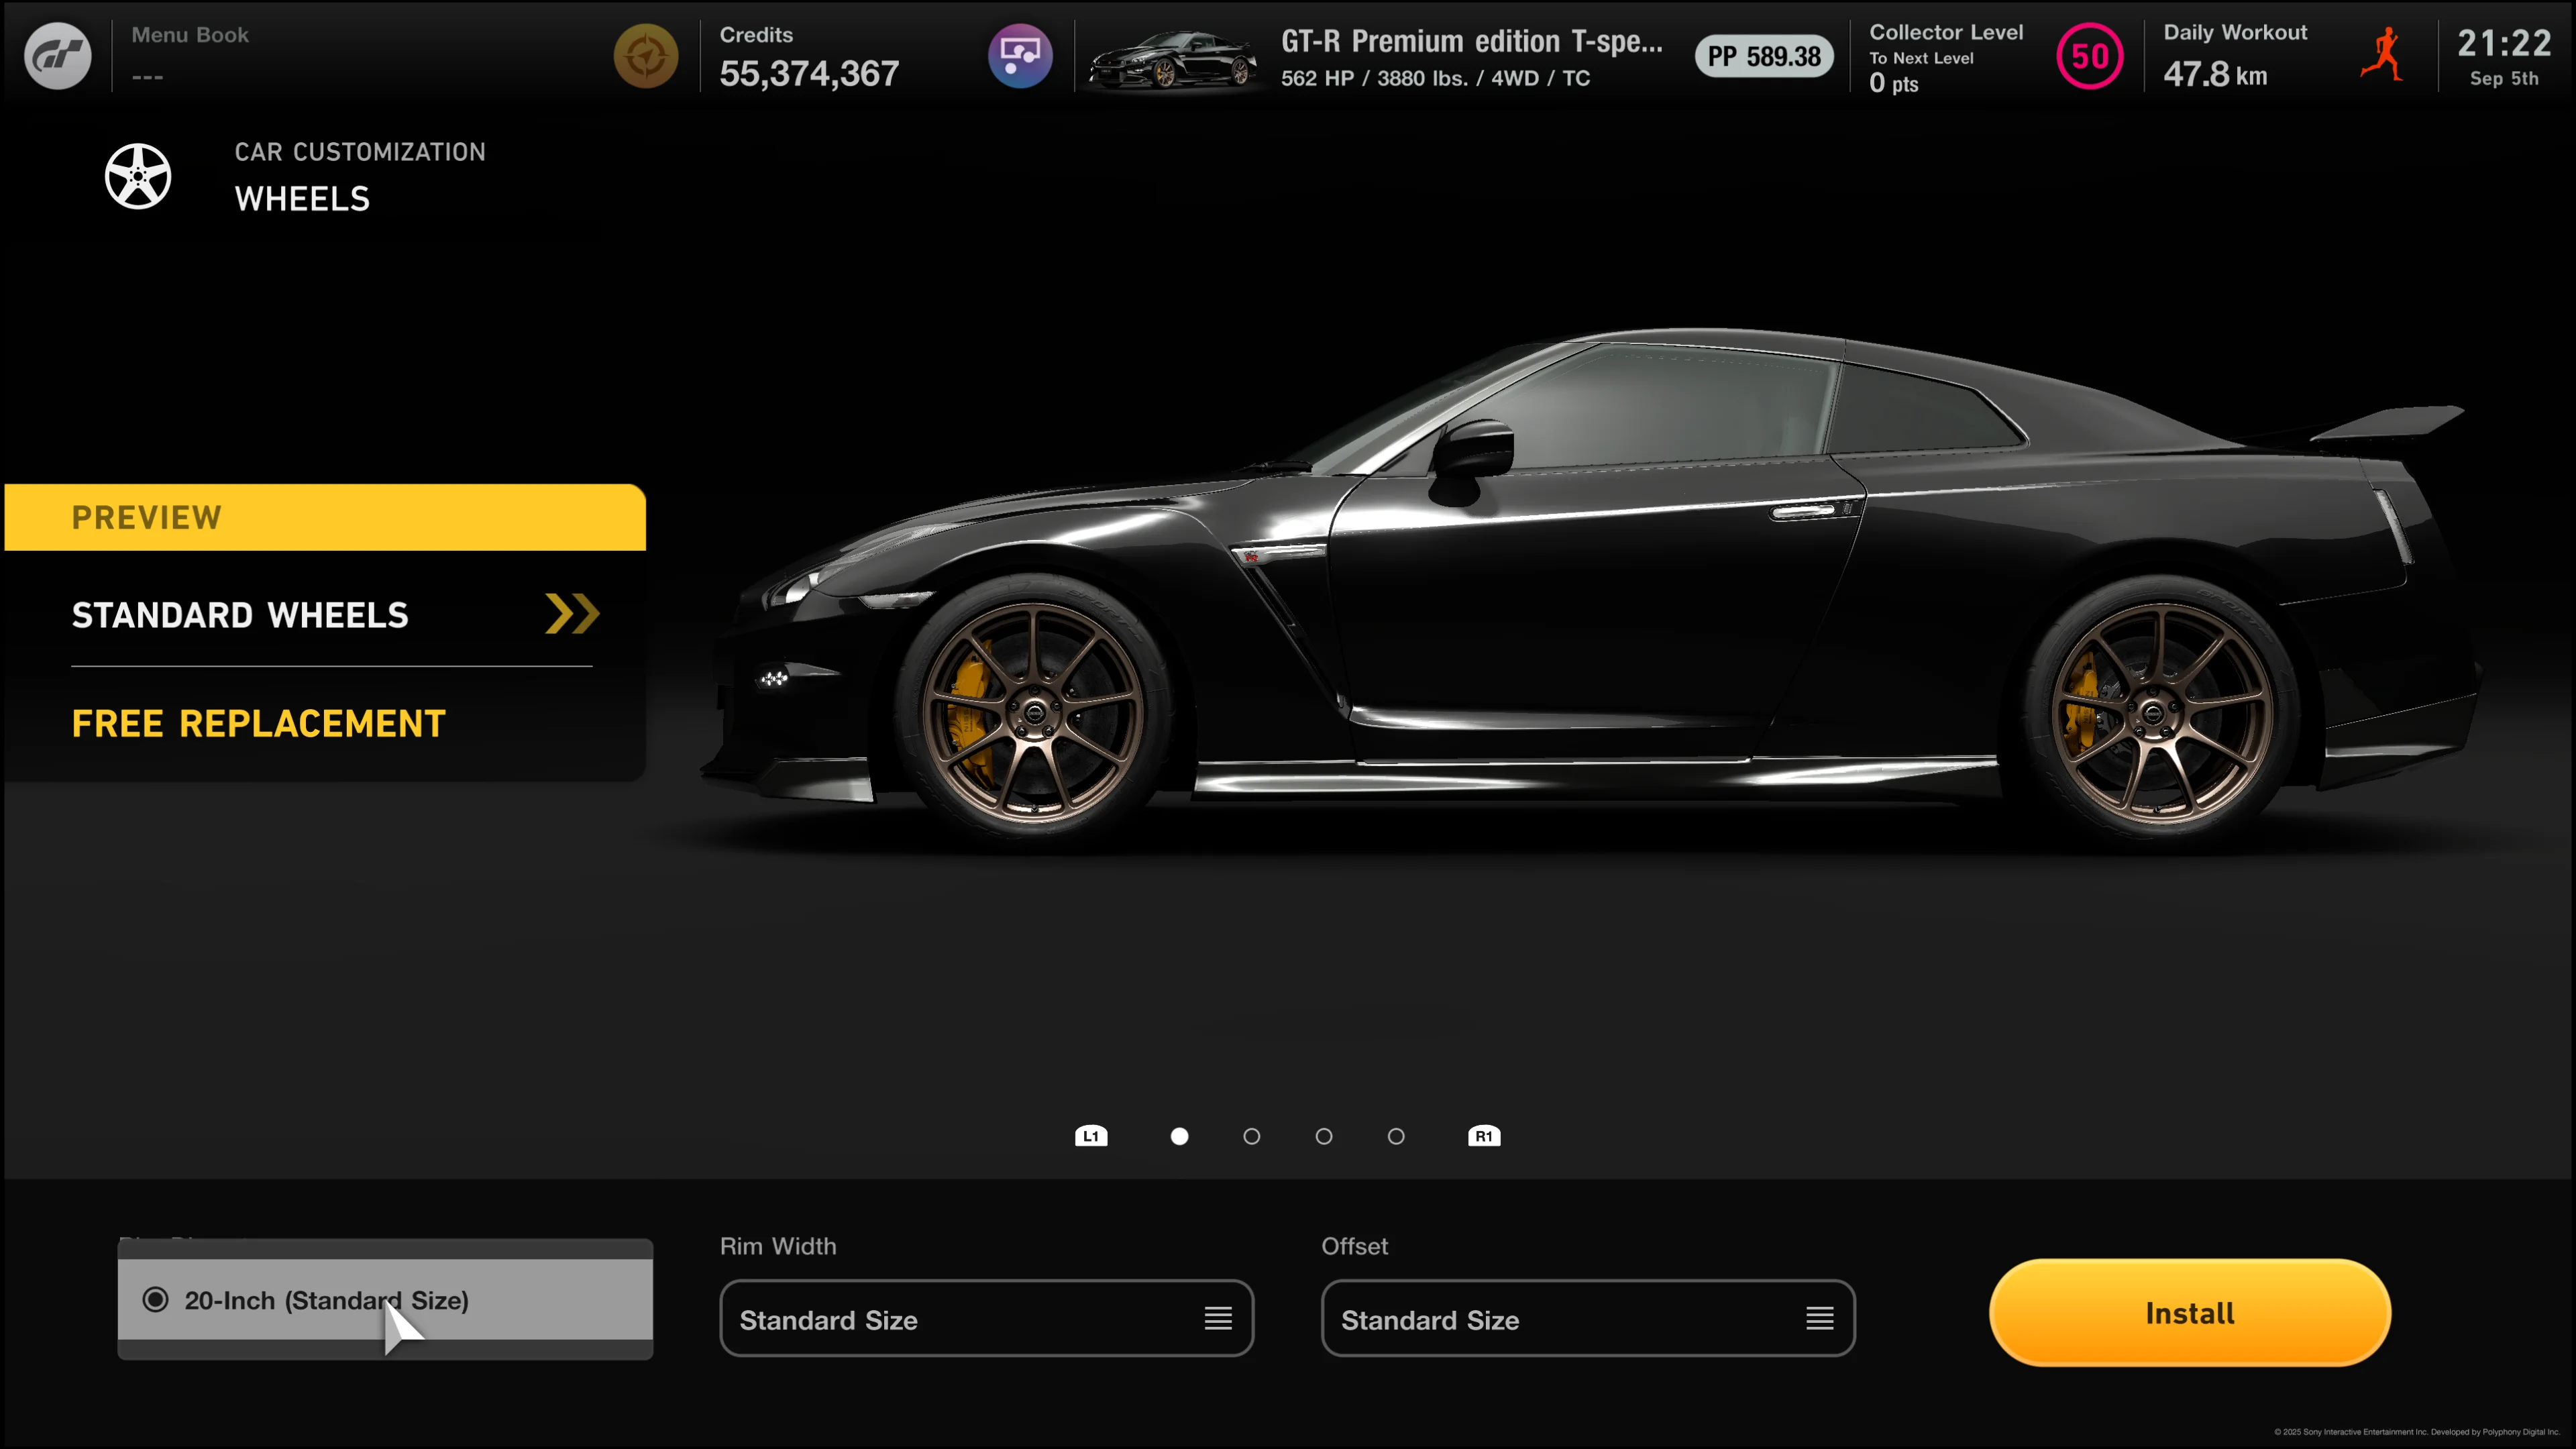This screenshot has height=1449, width=2576.
Task: Open the Collector Level 50 badge
Action: 2089,56
